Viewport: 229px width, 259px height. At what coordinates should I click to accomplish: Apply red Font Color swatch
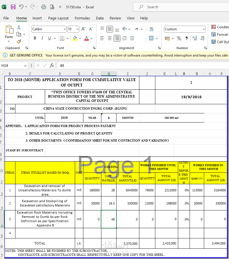point(87,38)
